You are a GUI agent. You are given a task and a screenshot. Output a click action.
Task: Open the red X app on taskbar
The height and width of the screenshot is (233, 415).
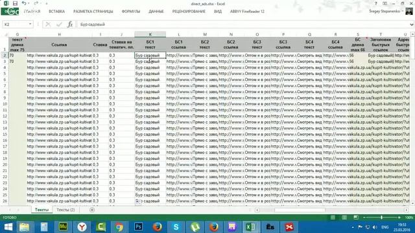click(289, 227)
